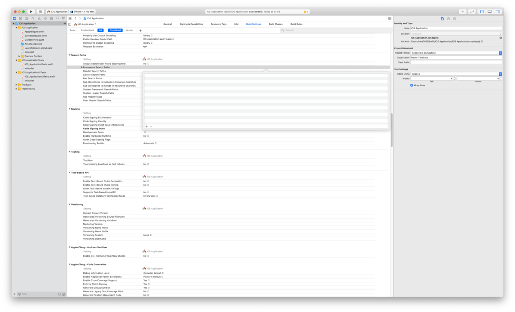The width and height of the screenshot is (515, 312).
Task: Switch to the General tab
Action: click(x=167, y=24)
